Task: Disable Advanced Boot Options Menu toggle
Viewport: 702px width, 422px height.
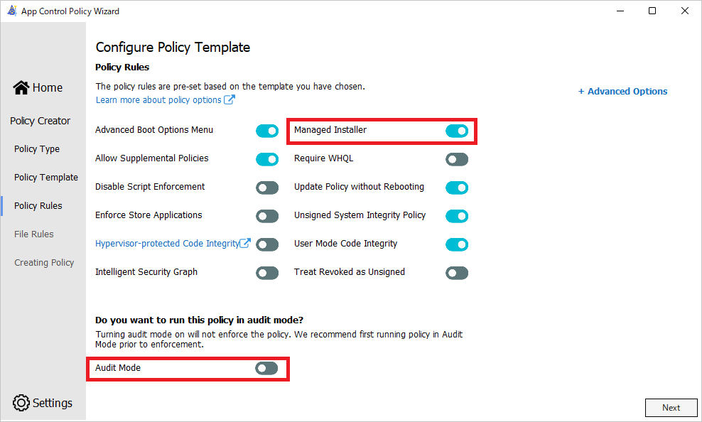Action: [x=267, y=131]
